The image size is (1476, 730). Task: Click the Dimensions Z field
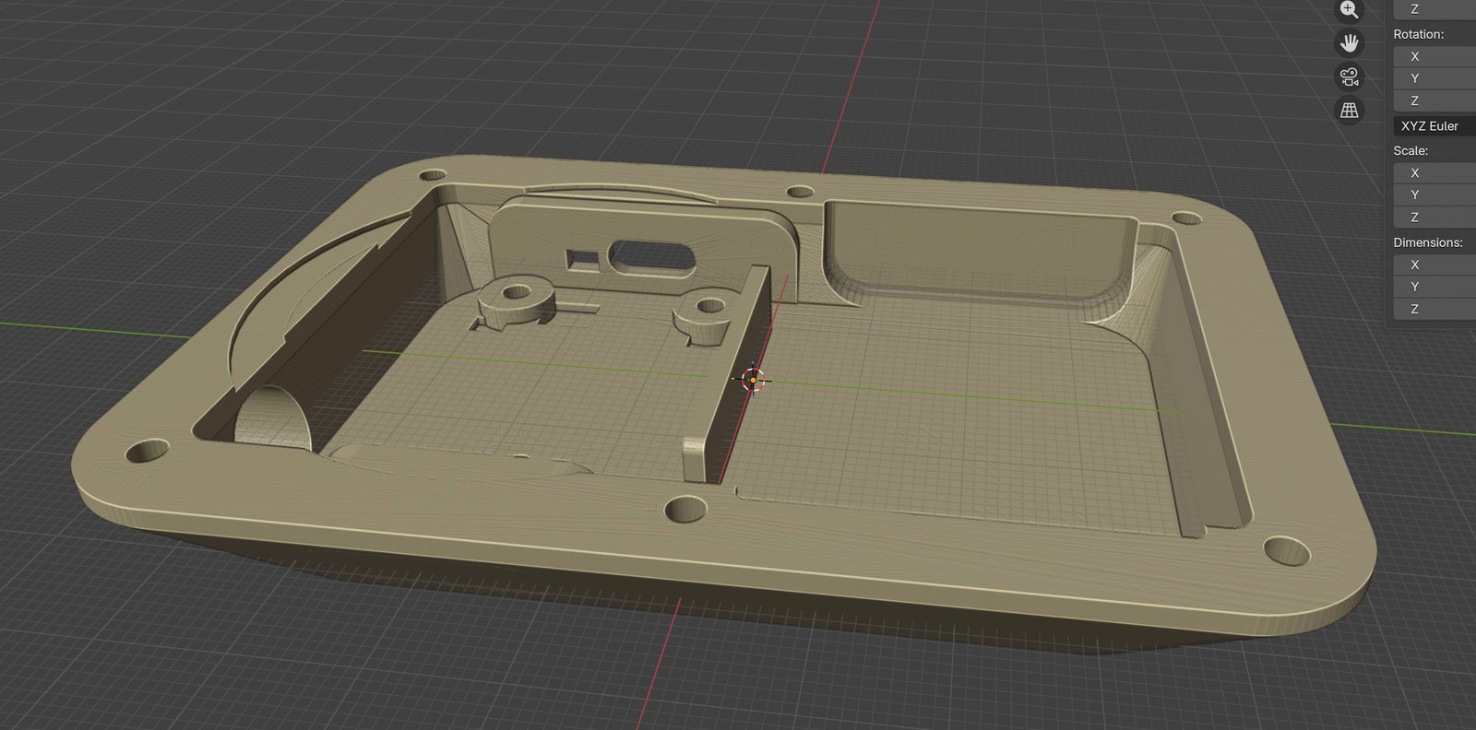[x=1434, y=309]
